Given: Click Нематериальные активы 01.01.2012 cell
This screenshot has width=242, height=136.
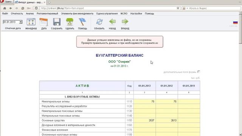Looking at the screenshot, I should click(167, 102).
